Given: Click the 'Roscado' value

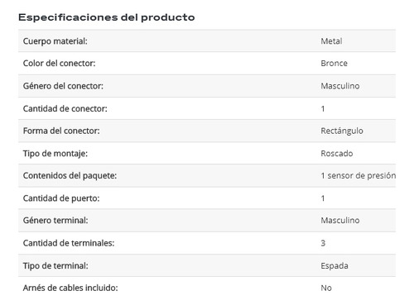Looking at the screenshot, I should tap(337, 153).
